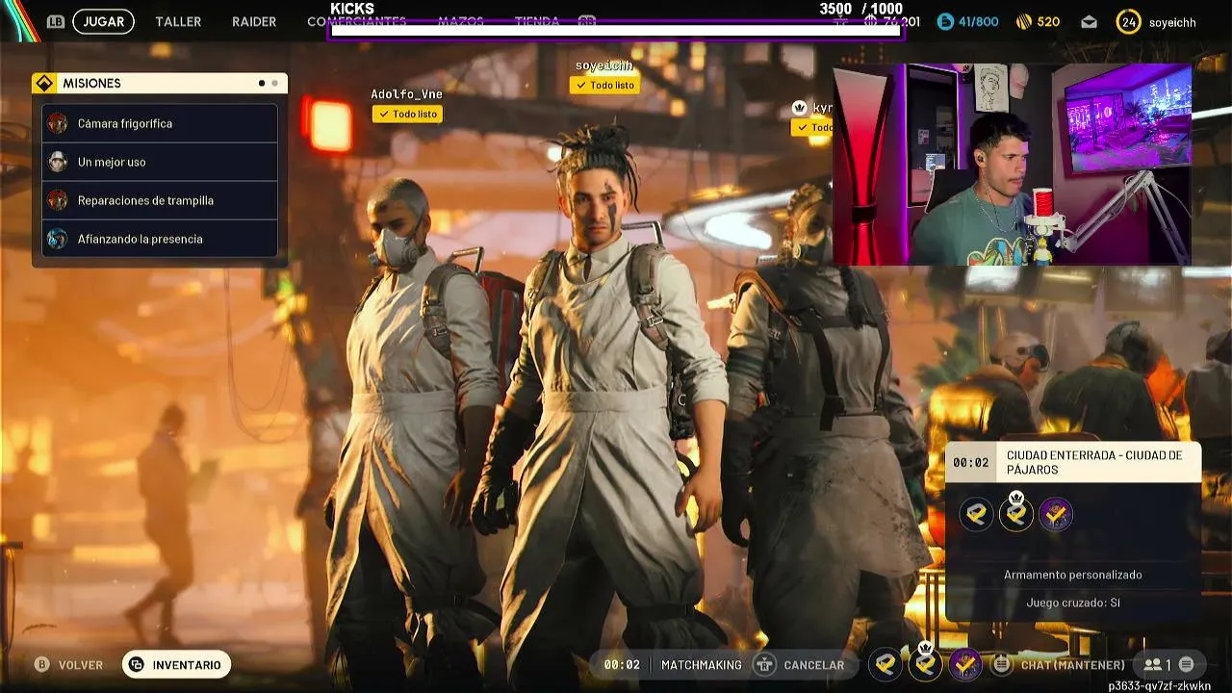The width and height of the screenshot is (1232, 693).
Task: Click the 3500 / 1000 kicks counter
Action: coord(860,9)
